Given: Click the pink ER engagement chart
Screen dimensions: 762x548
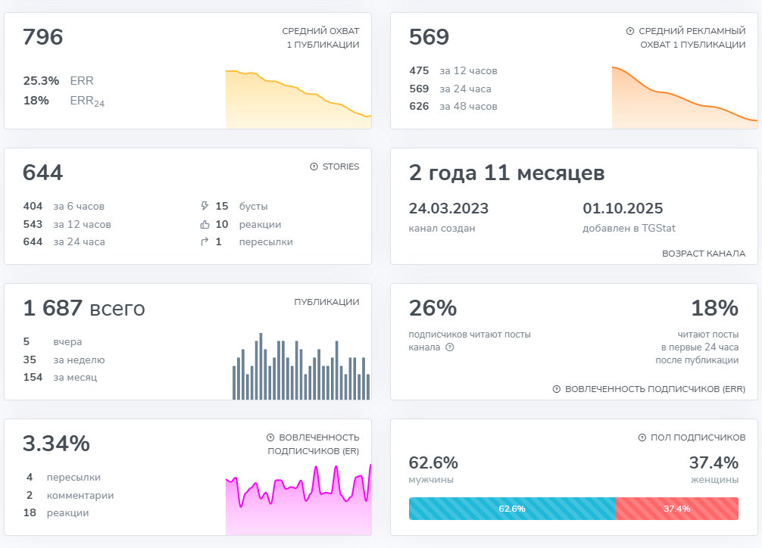Looking at the screenshot, I should (x=298, y=500).
